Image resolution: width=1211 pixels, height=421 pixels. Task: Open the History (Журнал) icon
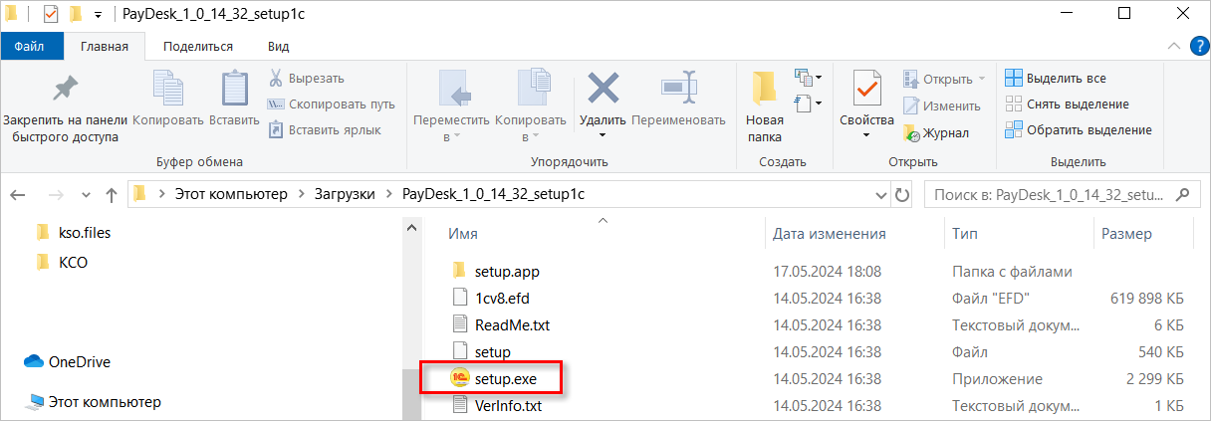click(911, 132)
